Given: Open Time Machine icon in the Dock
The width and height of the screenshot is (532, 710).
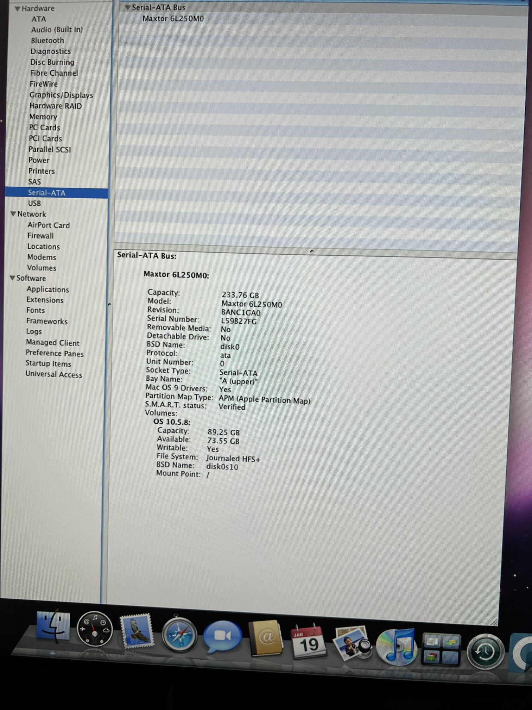Looking at the screenshot, I should (486, 652).
